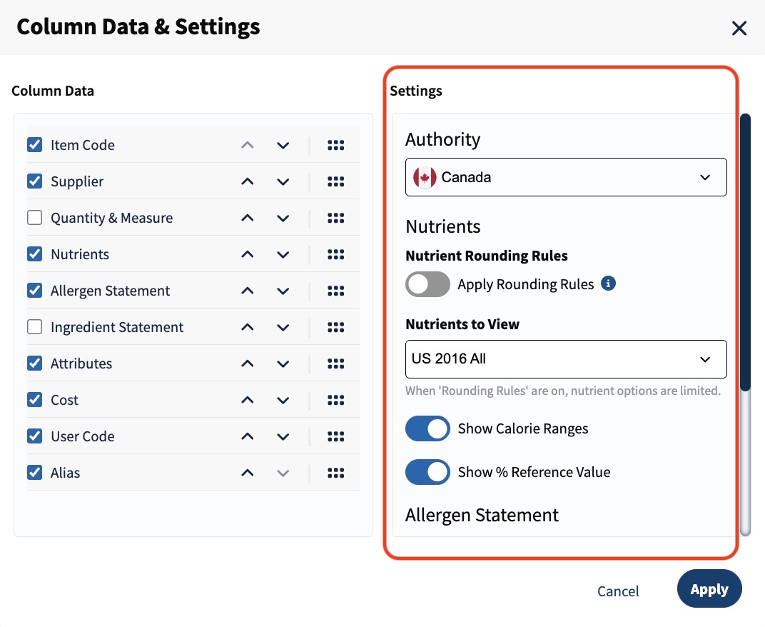
Task: Click the Cancel link
Action: tap(618, 591)
